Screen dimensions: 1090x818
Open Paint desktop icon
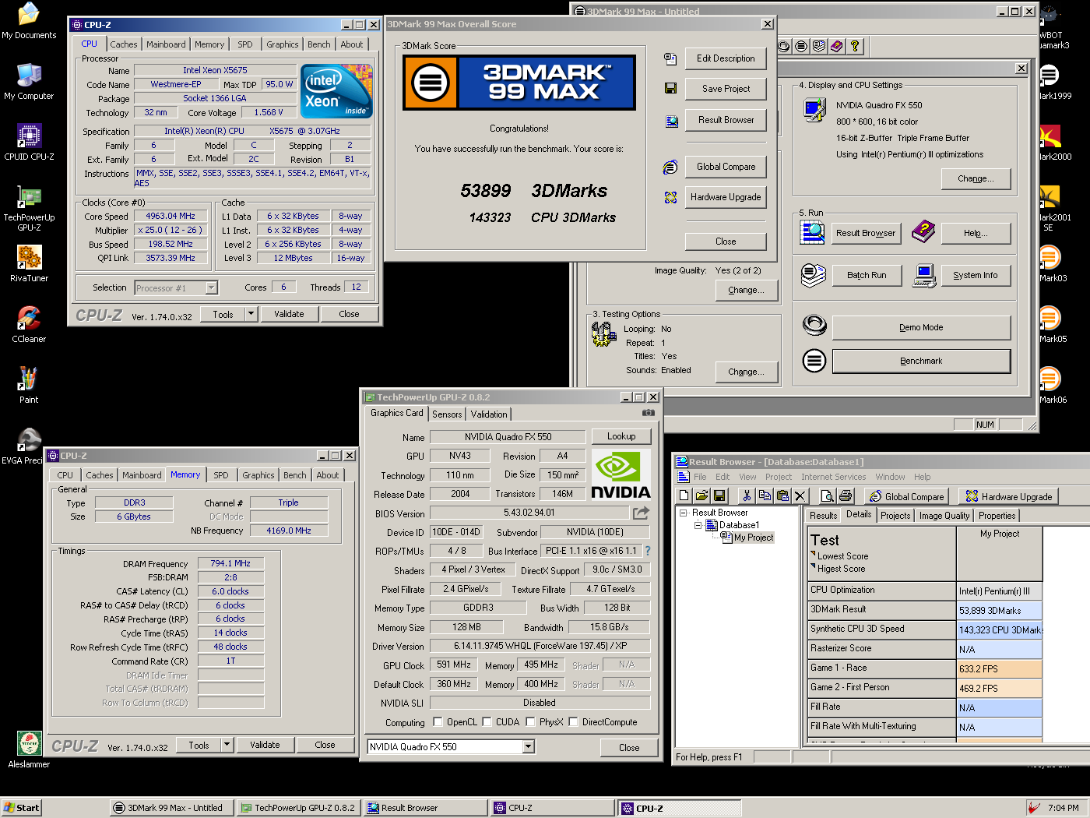29,384
